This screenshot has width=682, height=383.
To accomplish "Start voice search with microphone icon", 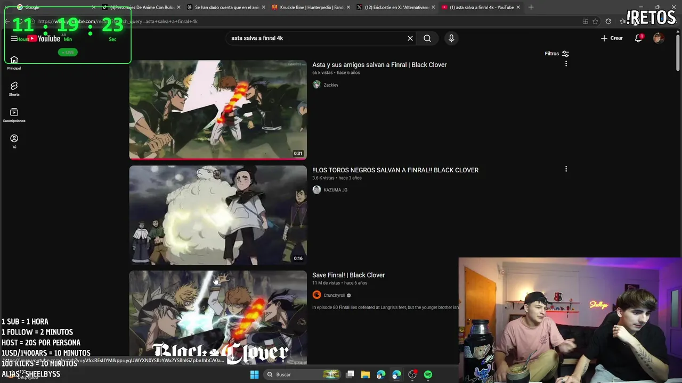I will pos(451,38).
